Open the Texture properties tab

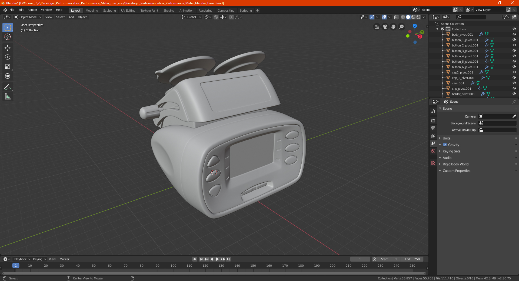pos(433,163)
